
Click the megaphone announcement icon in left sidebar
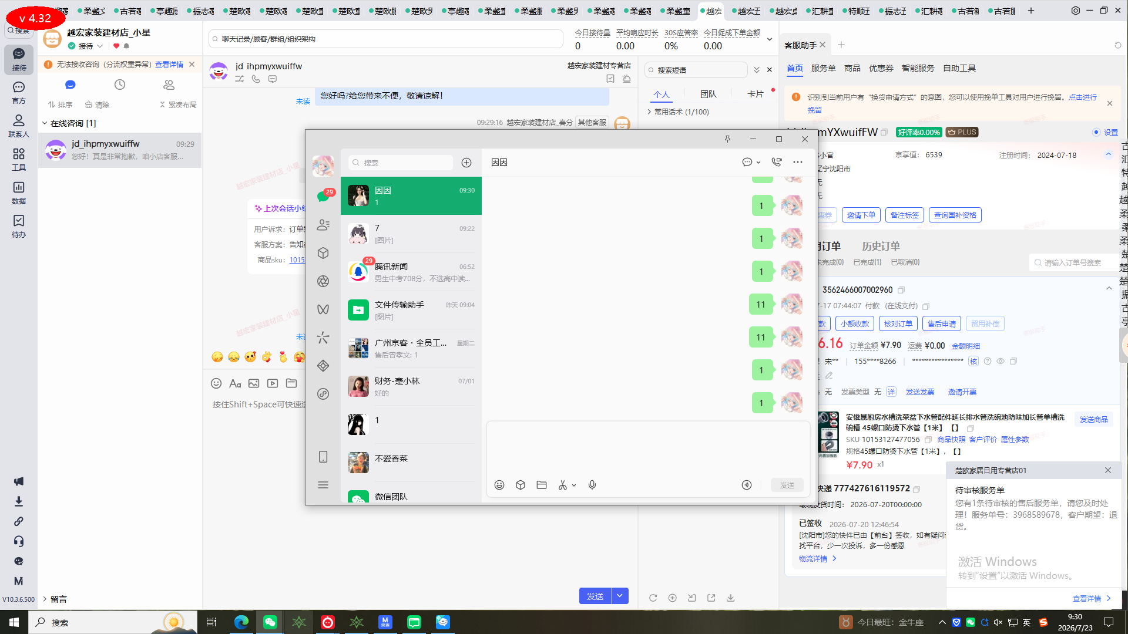pos(19,481)
